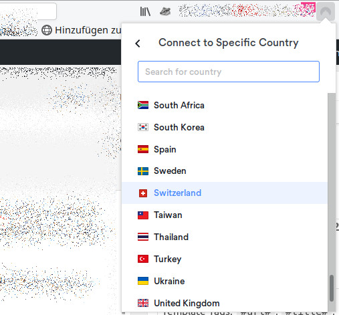339x315 pixels.
Task: Click the Sweden flag icon
Action: coord(143,171)
